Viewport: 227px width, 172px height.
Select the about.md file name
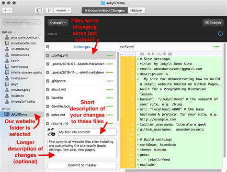click(58, 89)
